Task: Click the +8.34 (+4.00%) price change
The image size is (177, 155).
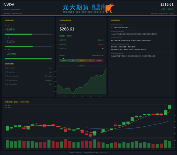Action: tap(167, 9)
